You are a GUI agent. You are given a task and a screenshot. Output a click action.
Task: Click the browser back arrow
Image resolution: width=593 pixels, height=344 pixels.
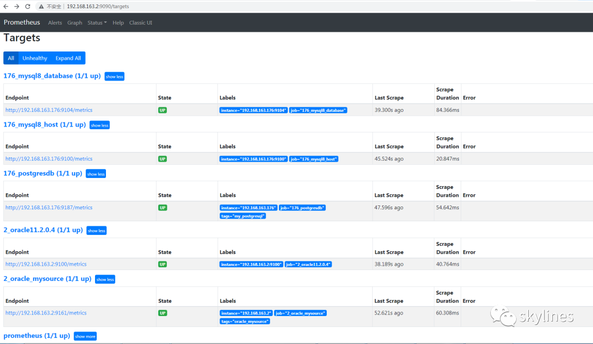point(6,6)
